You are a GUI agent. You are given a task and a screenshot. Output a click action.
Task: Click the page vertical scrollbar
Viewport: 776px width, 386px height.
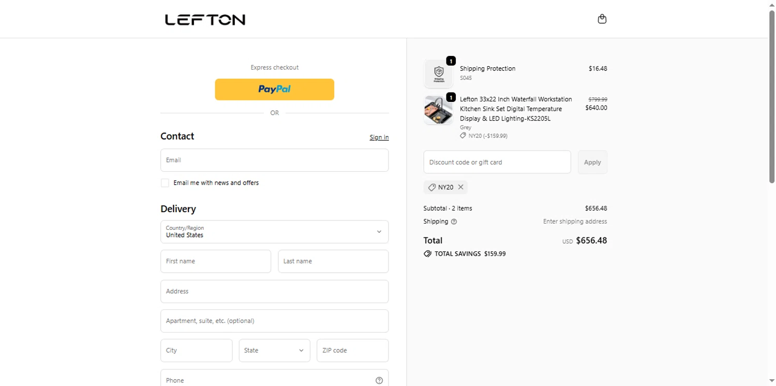pyautogui.click(x=772, y=96)
